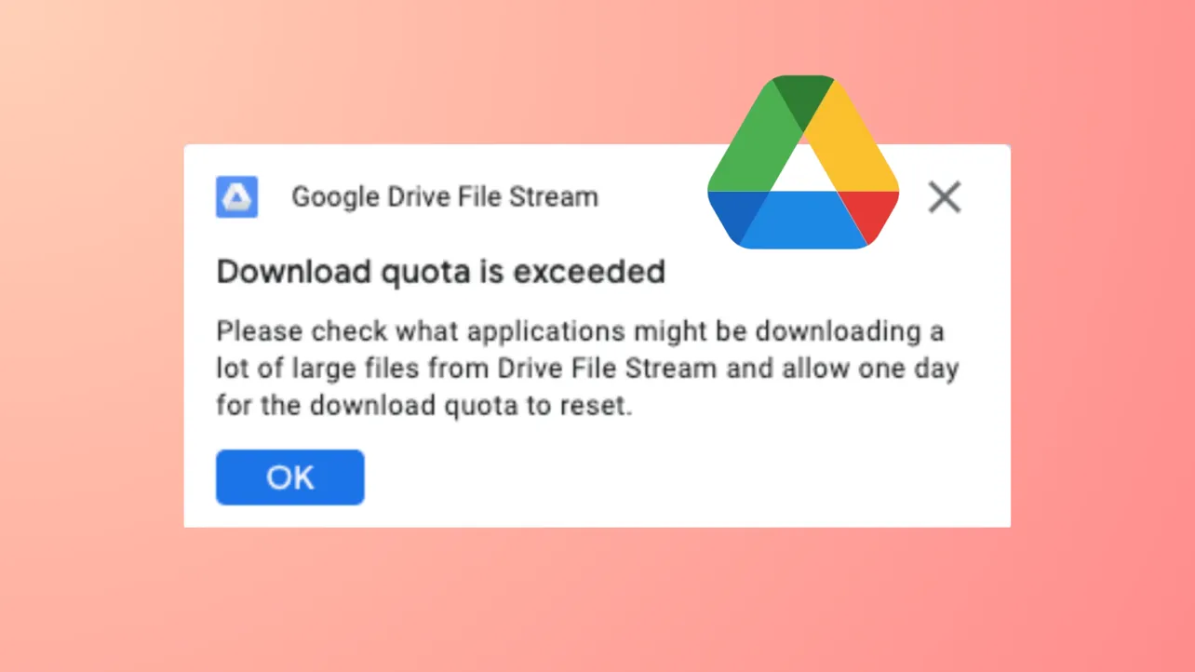Select the large Google Drive triangle logo
Image resolution: width=1195 pixels, height=672 pixels.
(802, 163)
